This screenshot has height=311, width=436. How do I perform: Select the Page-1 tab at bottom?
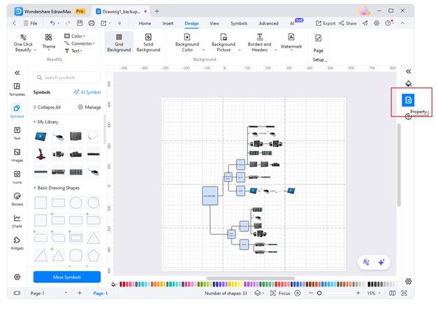pyautogui.click(x=100, y=294)
